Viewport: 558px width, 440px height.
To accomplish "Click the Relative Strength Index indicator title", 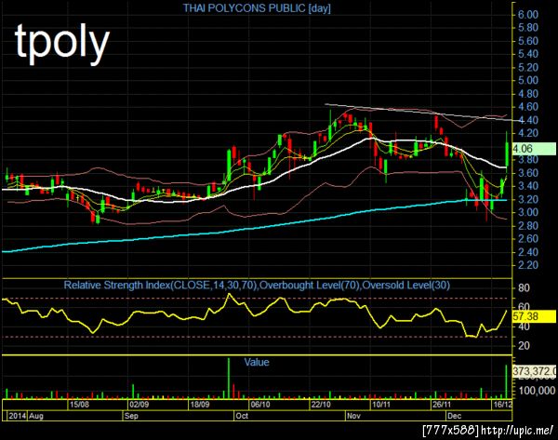I will coord(257,286).
